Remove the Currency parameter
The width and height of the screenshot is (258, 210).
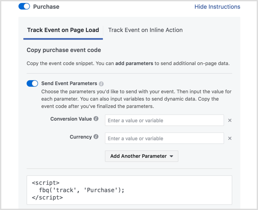(x=230, y=139)
